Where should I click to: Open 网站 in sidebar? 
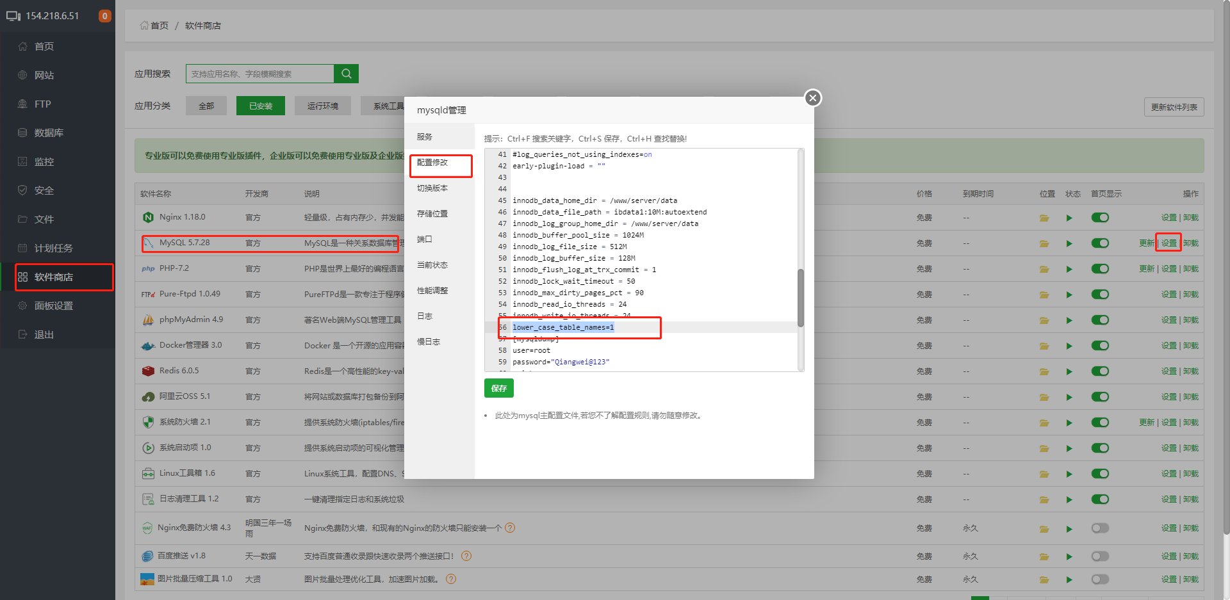click(58, 75)
